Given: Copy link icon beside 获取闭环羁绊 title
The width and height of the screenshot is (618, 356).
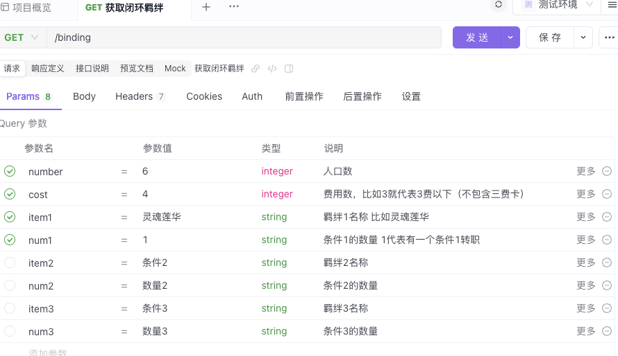Looking at the screenshot, I should click(x=256, y=69).
